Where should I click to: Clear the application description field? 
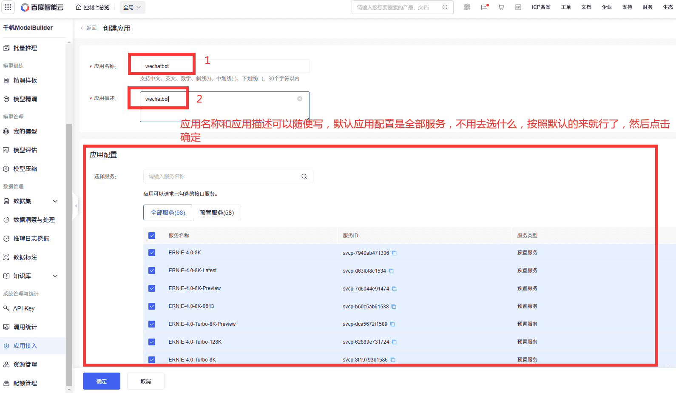pyautogui.click(x=300, y=99)
